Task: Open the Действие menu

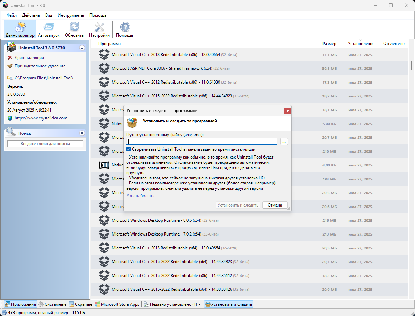Action: pos(31,15)
